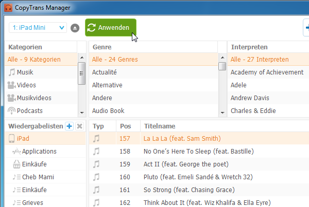Image resolution: width=309 pixels, height=207 pixels.
Task: Apply changes with the Anwenden button
Action: tap(111, 28)
